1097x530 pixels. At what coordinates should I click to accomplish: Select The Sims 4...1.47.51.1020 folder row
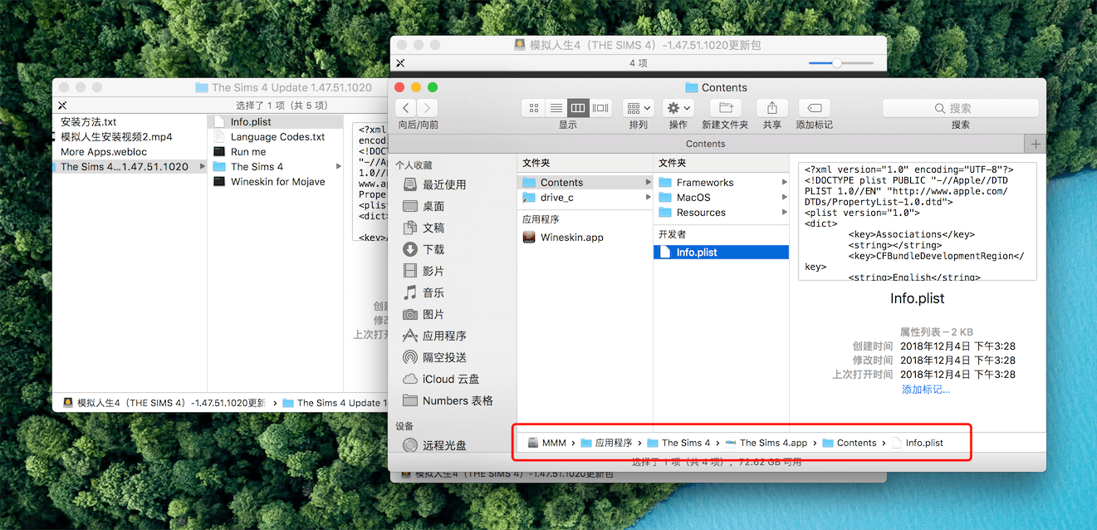click(x=130, y=167)
